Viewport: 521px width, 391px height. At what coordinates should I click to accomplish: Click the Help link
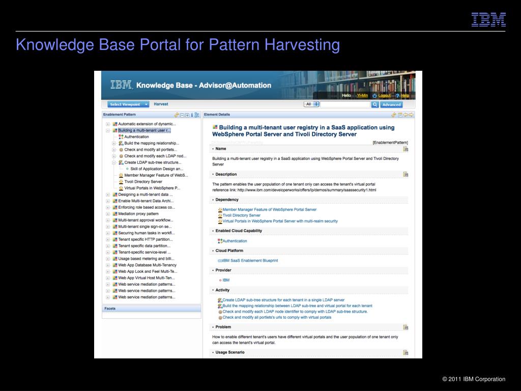[405, 96]
